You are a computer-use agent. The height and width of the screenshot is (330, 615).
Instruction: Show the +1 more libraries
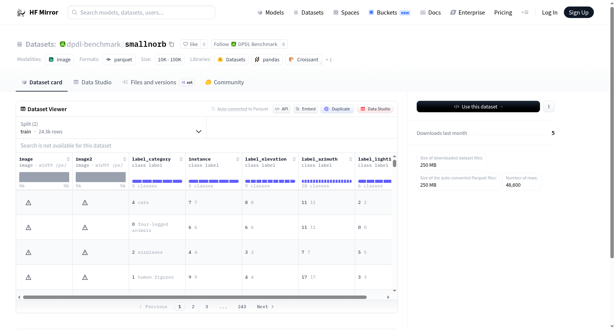329,59
